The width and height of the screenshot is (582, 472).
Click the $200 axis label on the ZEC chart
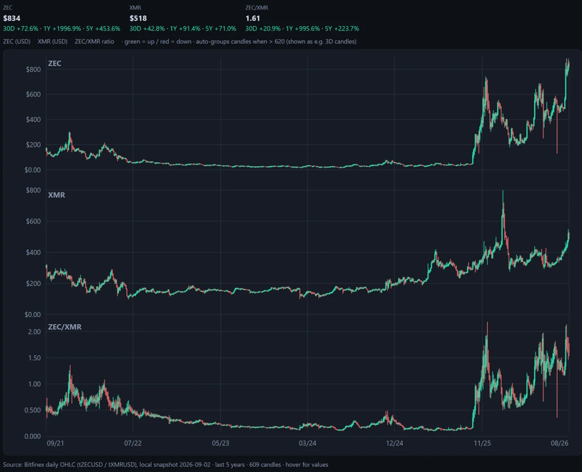coord(33,145)
